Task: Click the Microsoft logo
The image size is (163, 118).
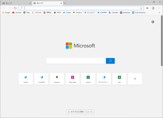Action: click(80, 46)
